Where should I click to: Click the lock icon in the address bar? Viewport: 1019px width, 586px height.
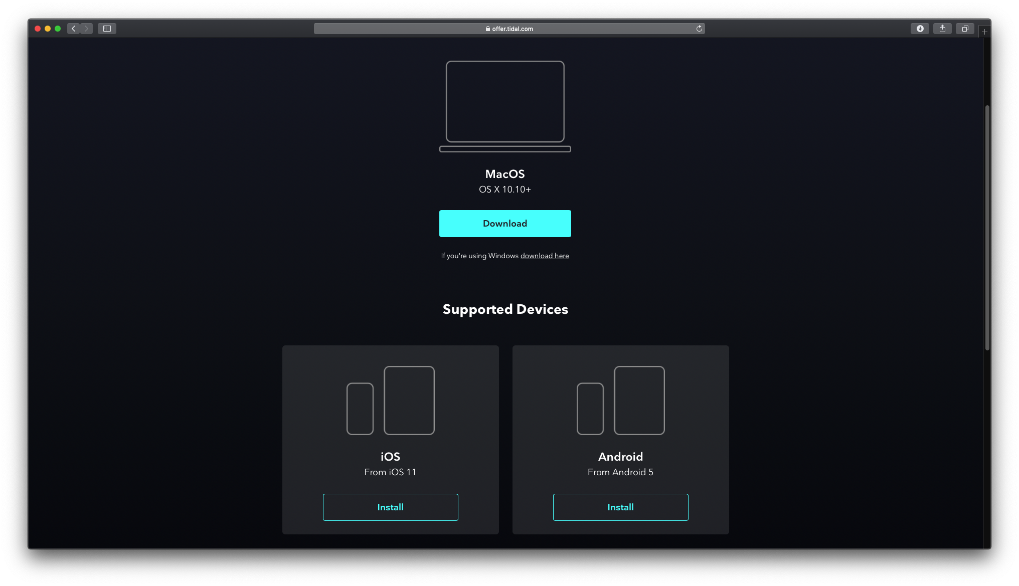click(488, 29)
